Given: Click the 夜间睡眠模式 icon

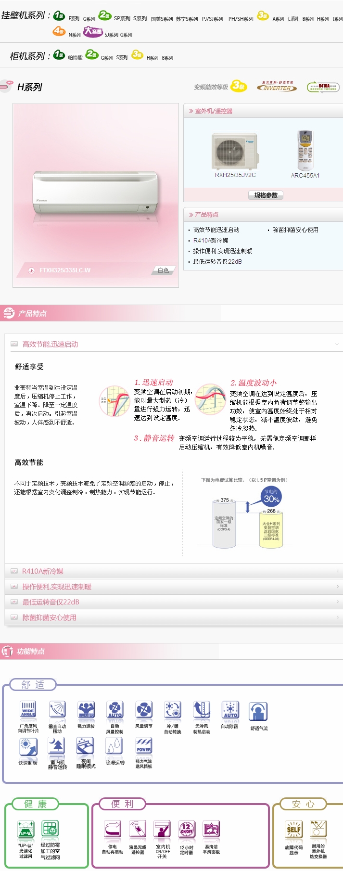Looking at the screenshot, I should pyautogui.click(x=85, y=746).
